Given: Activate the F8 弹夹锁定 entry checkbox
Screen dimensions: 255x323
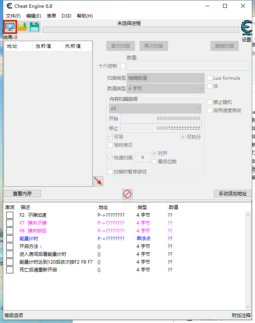Looking at the screenshot, I should [x=10, y=231].
